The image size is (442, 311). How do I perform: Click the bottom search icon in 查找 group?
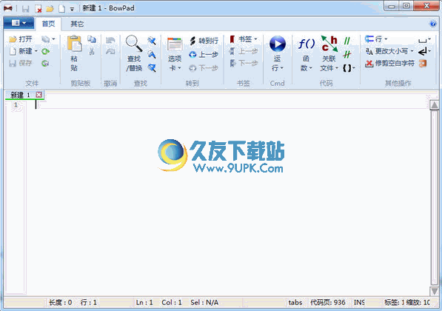coord(152,67)
